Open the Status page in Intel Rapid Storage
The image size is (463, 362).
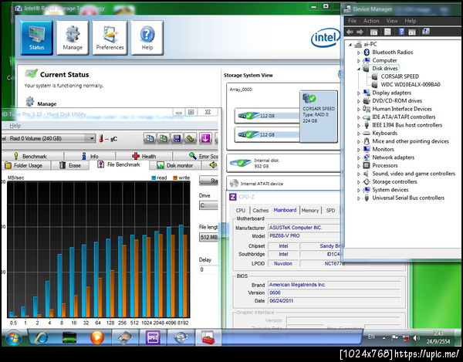tap(36, 38)
